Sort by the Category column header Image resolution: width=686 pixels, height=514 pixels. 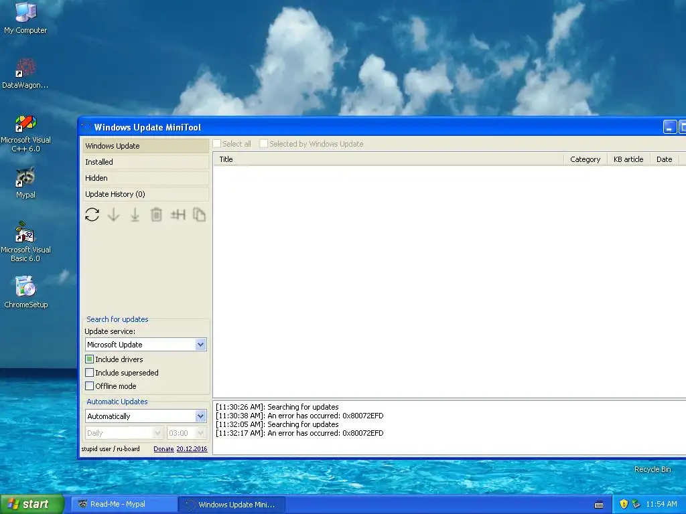click(x=586, y=159)
